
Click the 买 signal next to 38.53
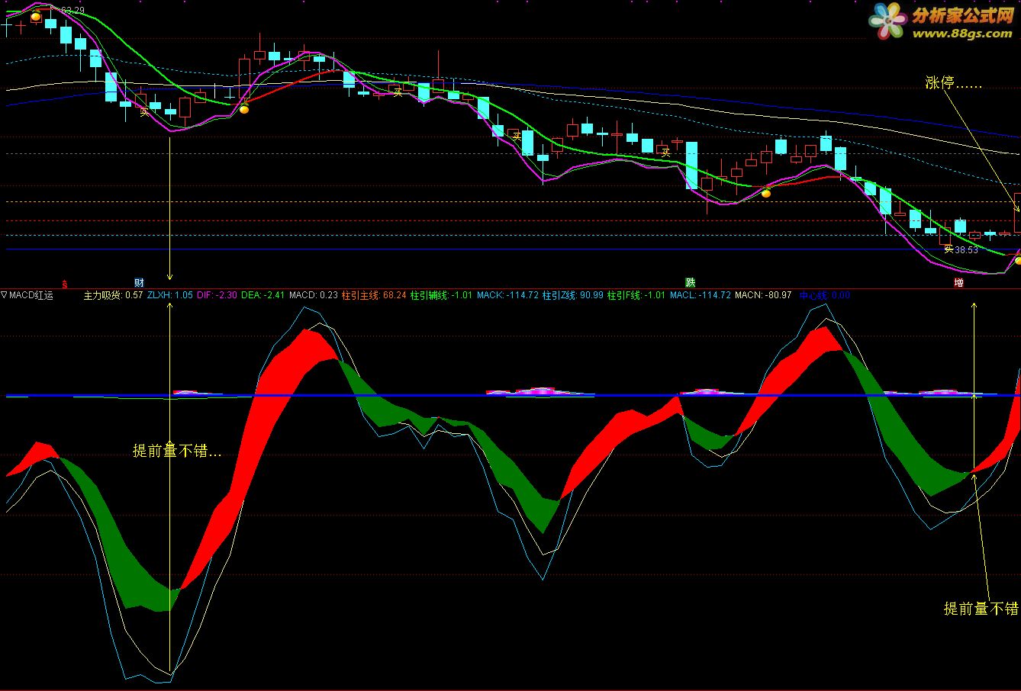tap(949, 249)
